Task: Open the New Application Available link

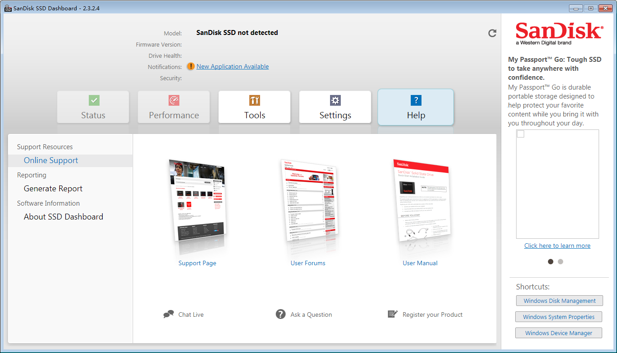Action: (x=233, y=66)
